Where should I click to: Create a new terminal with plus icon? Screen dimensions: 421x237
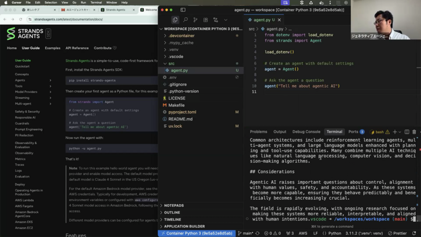pyautogui.click(x=395, y=132)
